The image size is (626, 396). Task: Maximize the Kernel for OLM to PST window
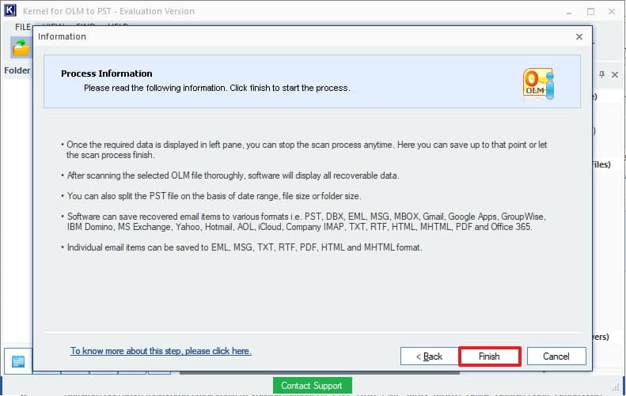pyautogui.click(x=590, y=12)
